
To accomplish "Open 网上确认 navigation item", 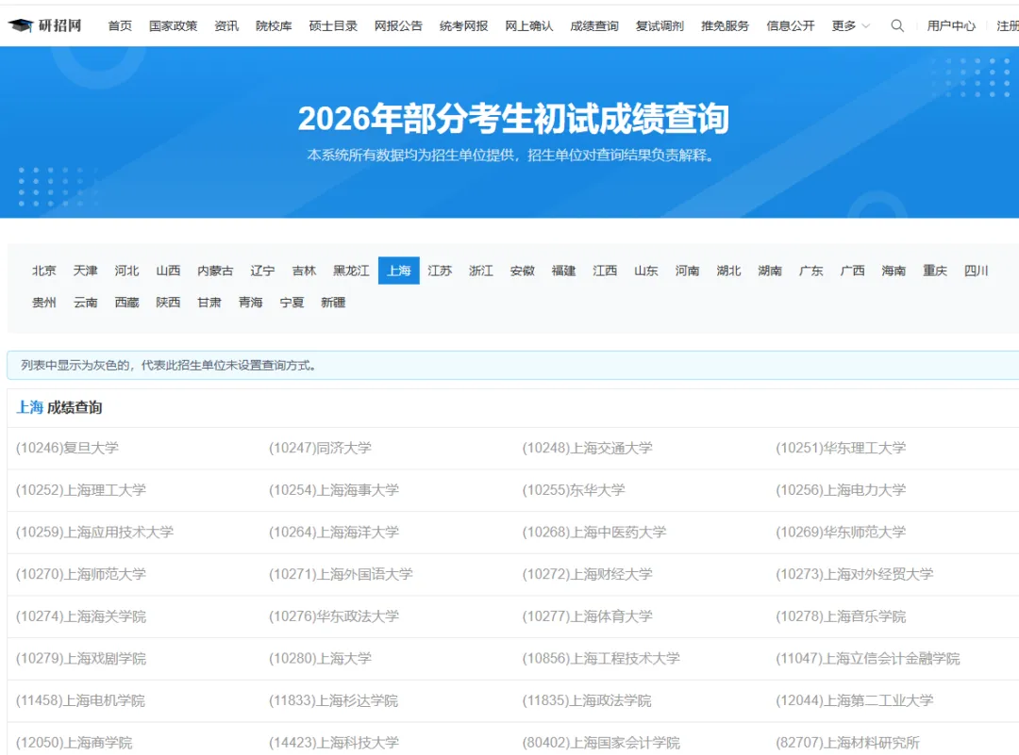I will tap(529, 26).
